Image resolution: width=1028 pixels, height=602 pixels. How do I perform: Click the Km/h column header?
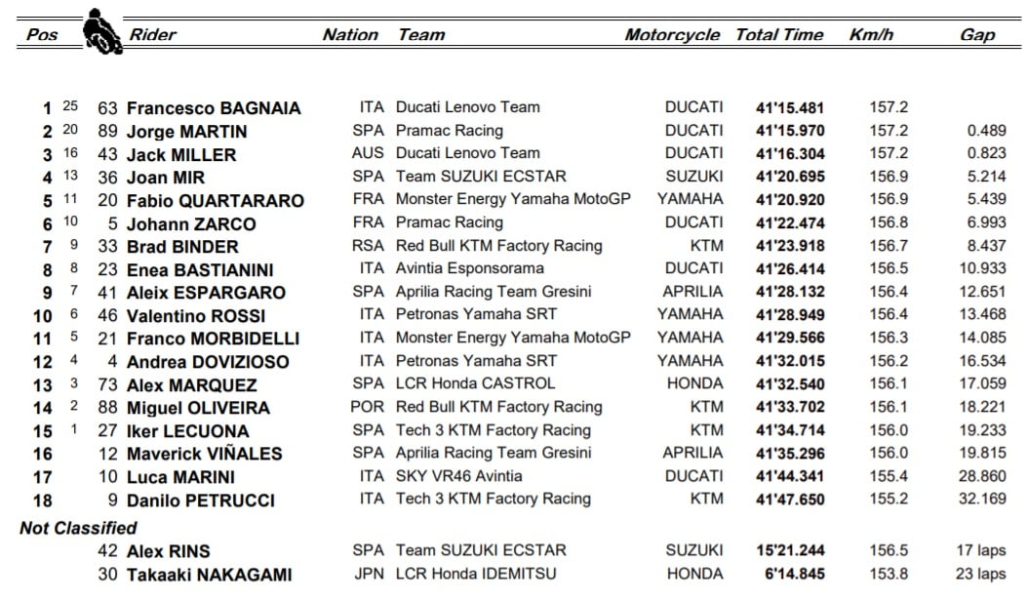point(871,35)
